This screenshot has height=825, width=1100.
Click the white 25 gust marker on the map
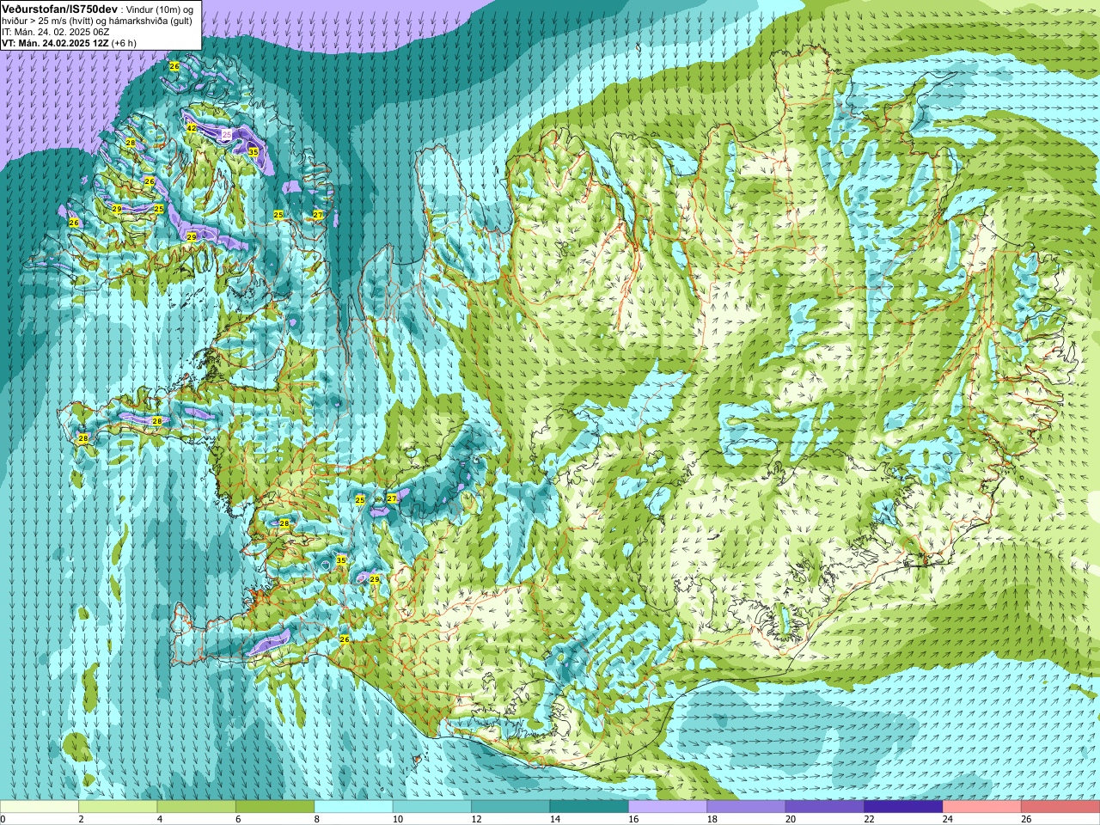[x=227, y=135]
